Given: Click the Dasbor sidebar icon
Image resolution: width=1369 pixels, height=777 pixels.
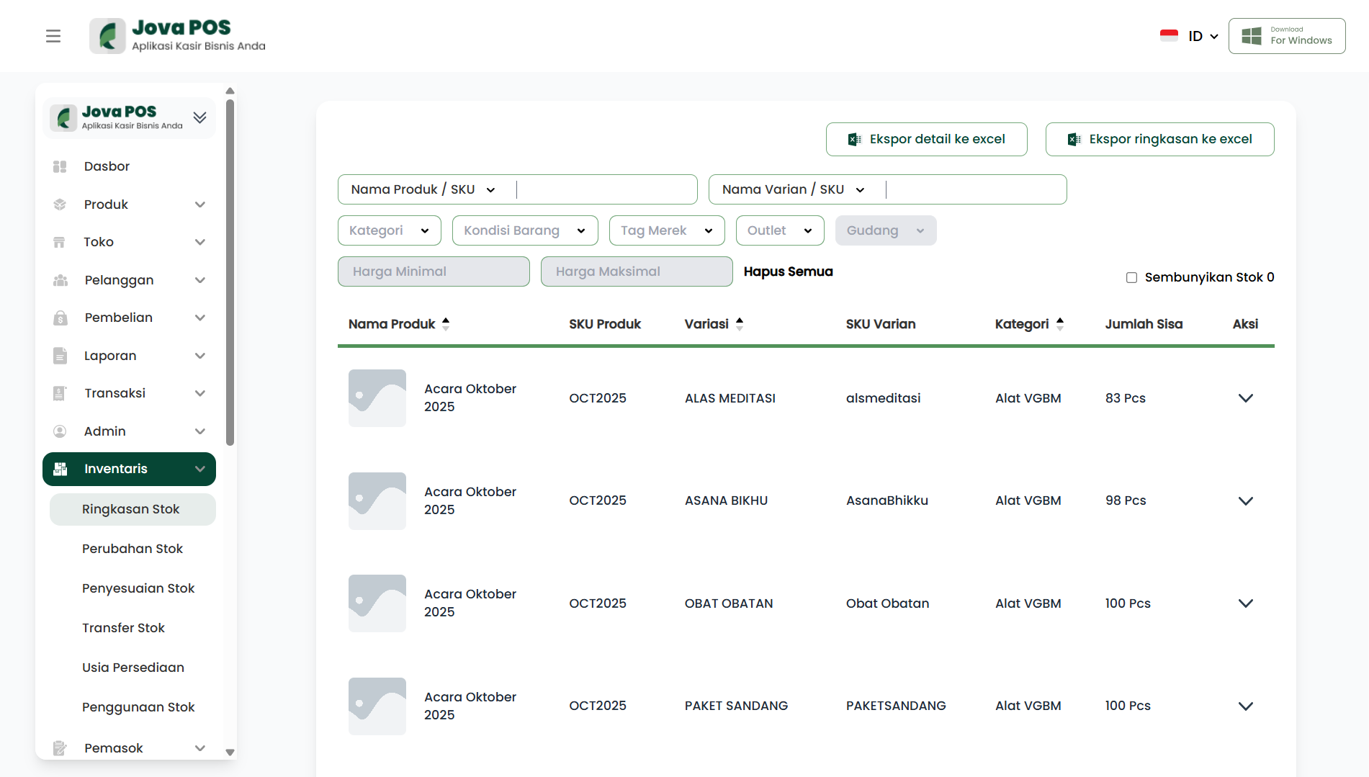Looking at the screenshot, I should click(x=60, y=166).
